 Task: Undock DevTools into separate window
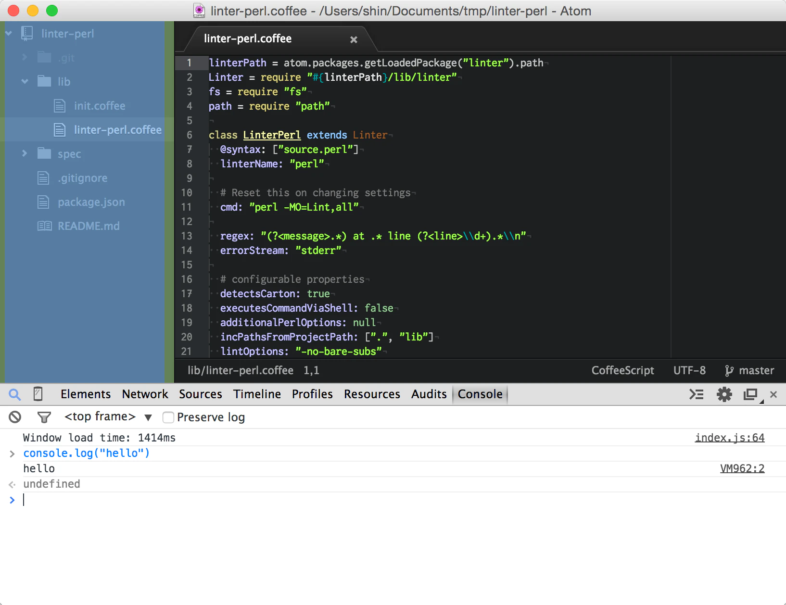(750, 394)
